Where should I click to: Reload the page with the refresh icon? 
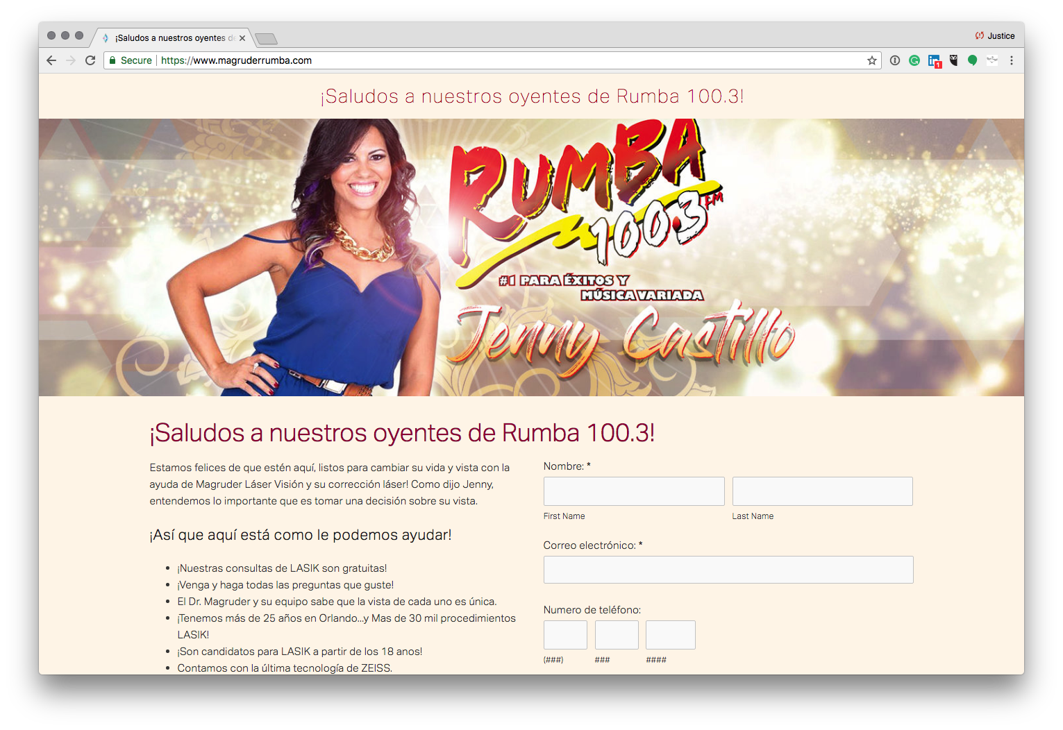pyautogui.click(x=90, y=60)
